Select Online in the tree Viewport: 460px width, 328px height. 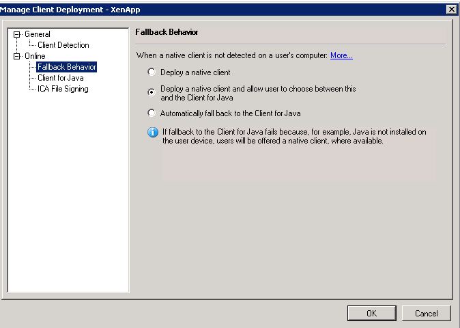[35, 56]
